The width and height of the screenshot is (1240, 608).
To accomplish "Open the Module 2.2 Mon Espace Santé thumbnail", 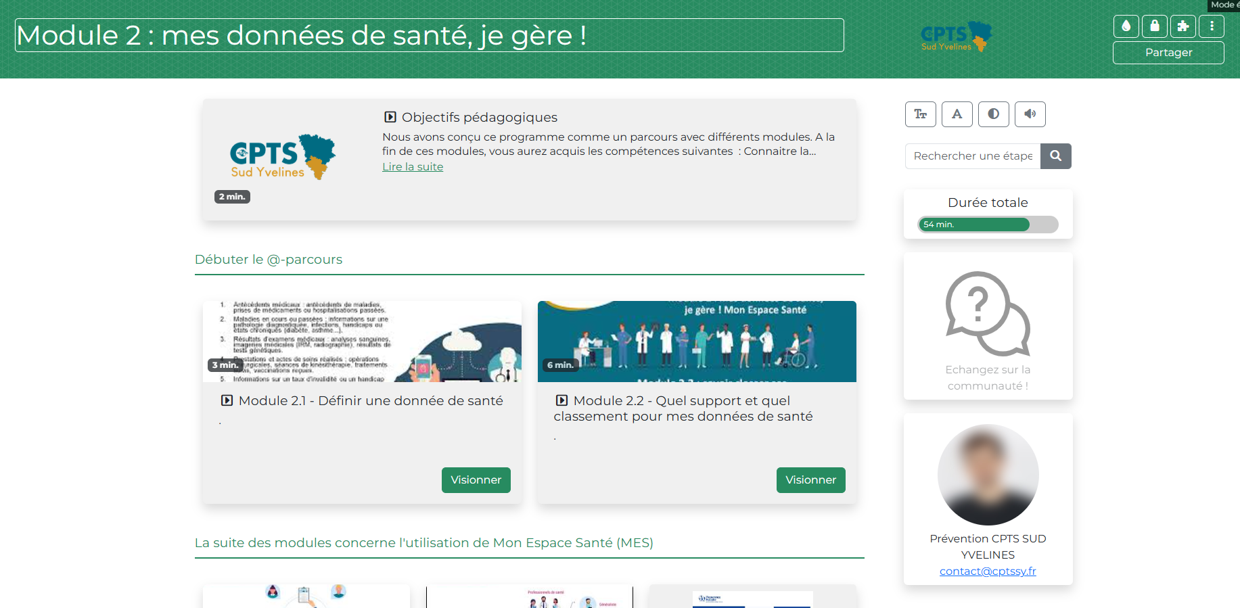I will [x=697, y=342].
